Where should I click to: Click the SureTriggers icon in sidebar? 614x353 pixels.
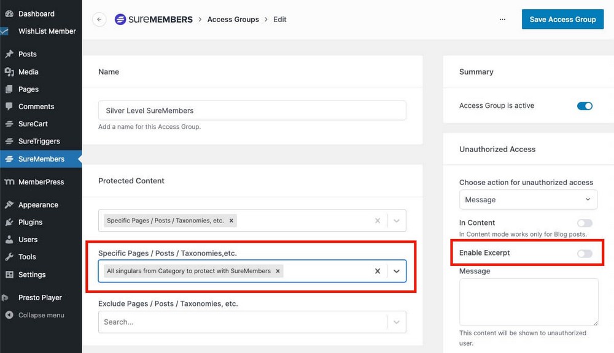click(9, 141)
